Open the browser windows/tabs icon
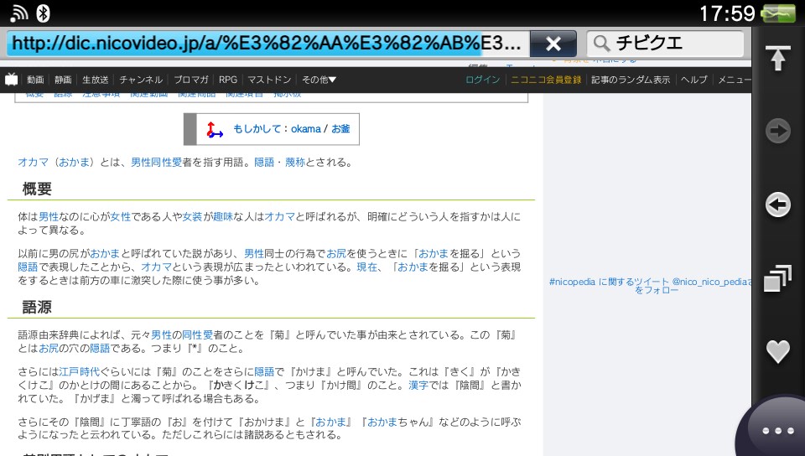The width and height of the screenshot is (805, 456). coord(777,278)
